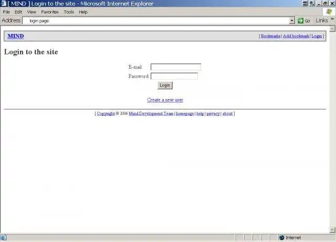Click the MIND logo link
The image size is (336, 242).
pos(16,36)
